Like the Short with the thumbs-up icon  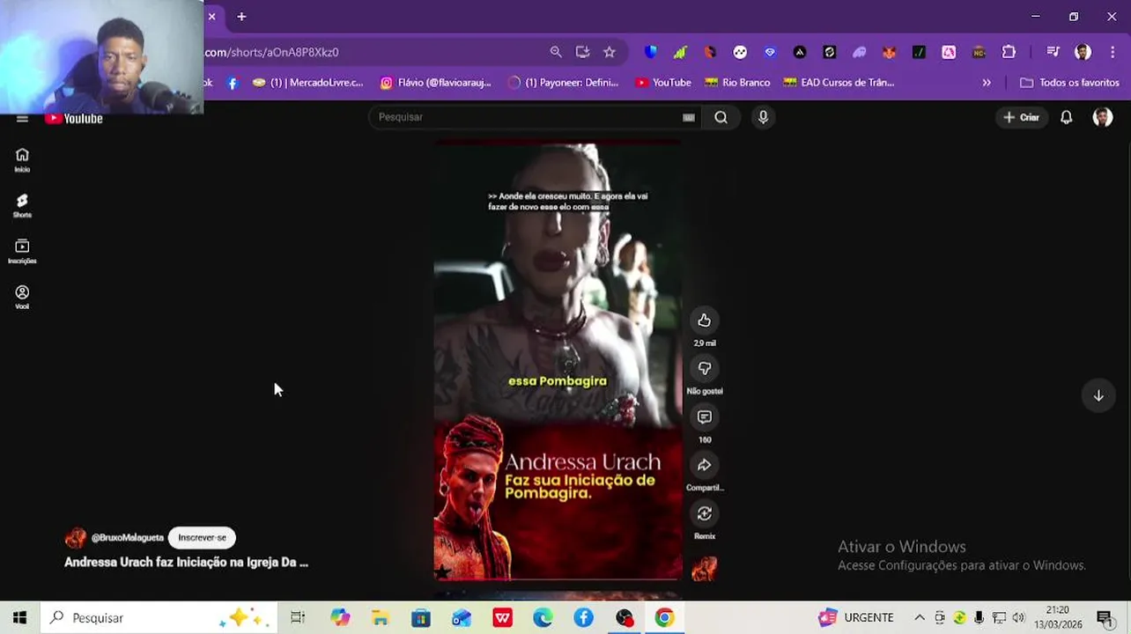[704, 321]
